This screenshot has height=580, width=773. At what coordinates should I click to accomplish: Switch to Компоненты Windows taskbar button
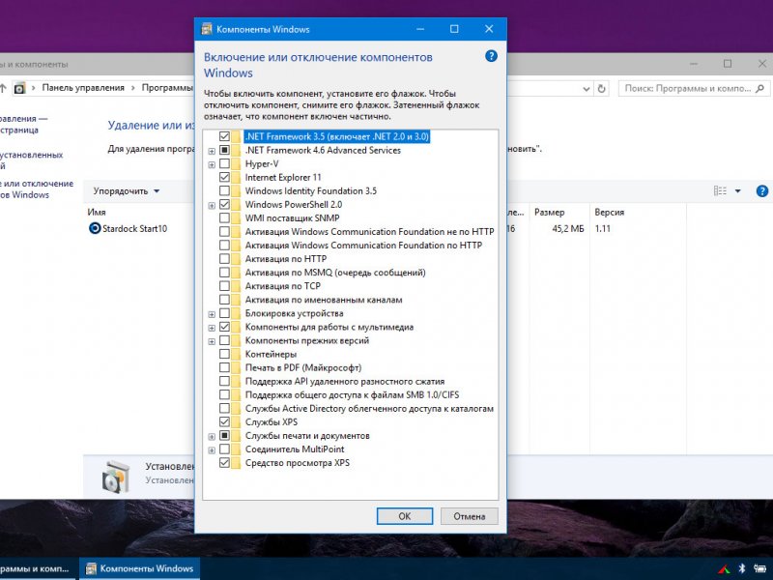(x=140, y=568)
